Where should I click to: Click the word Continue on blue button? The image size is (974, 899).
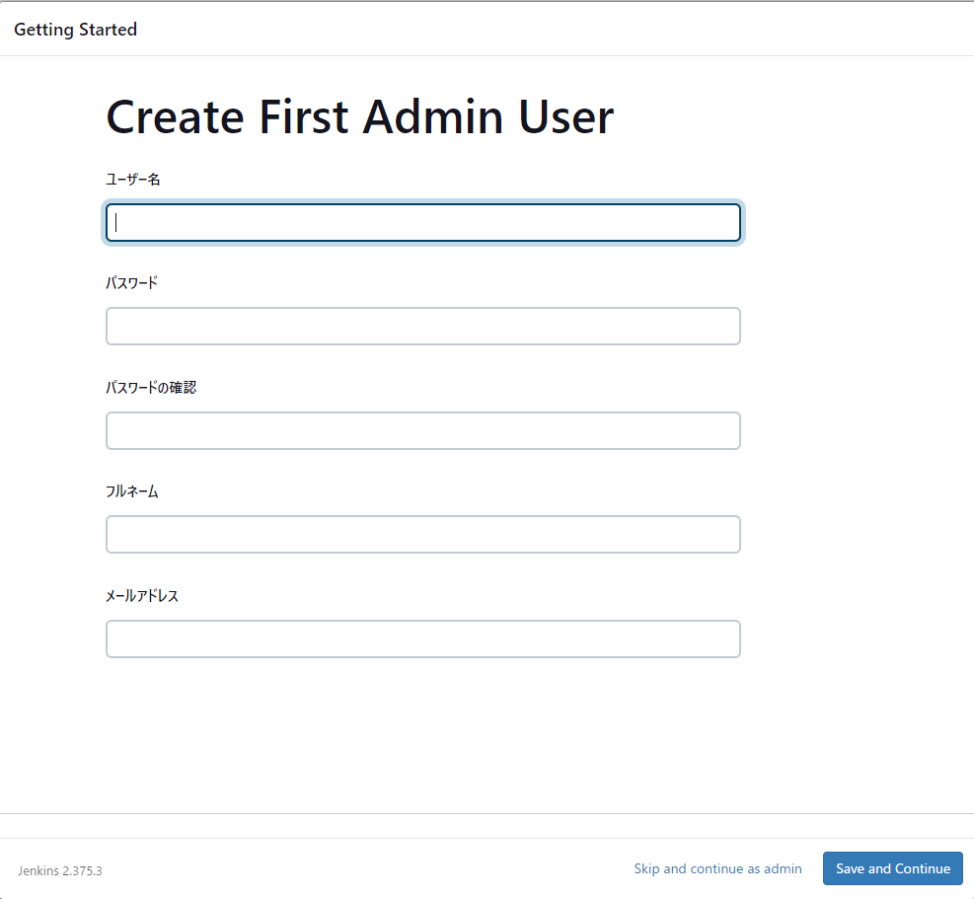pyautogui.click(x=923, y=868)
